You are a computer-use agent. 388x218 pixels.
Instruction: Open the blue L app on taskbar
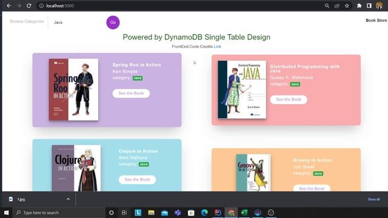point(138,213)
